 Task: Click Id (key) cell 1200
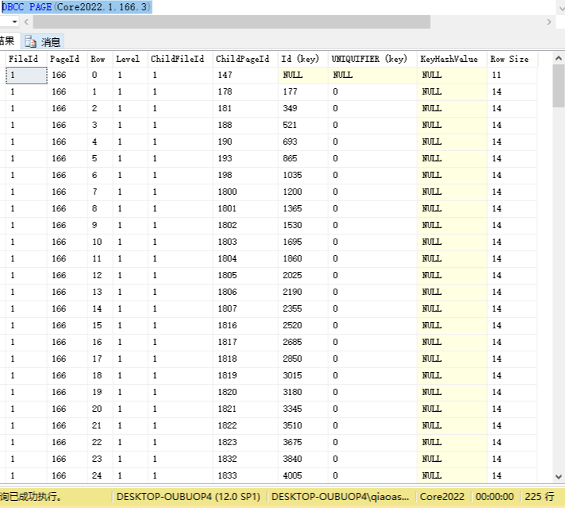pos(304,192)
